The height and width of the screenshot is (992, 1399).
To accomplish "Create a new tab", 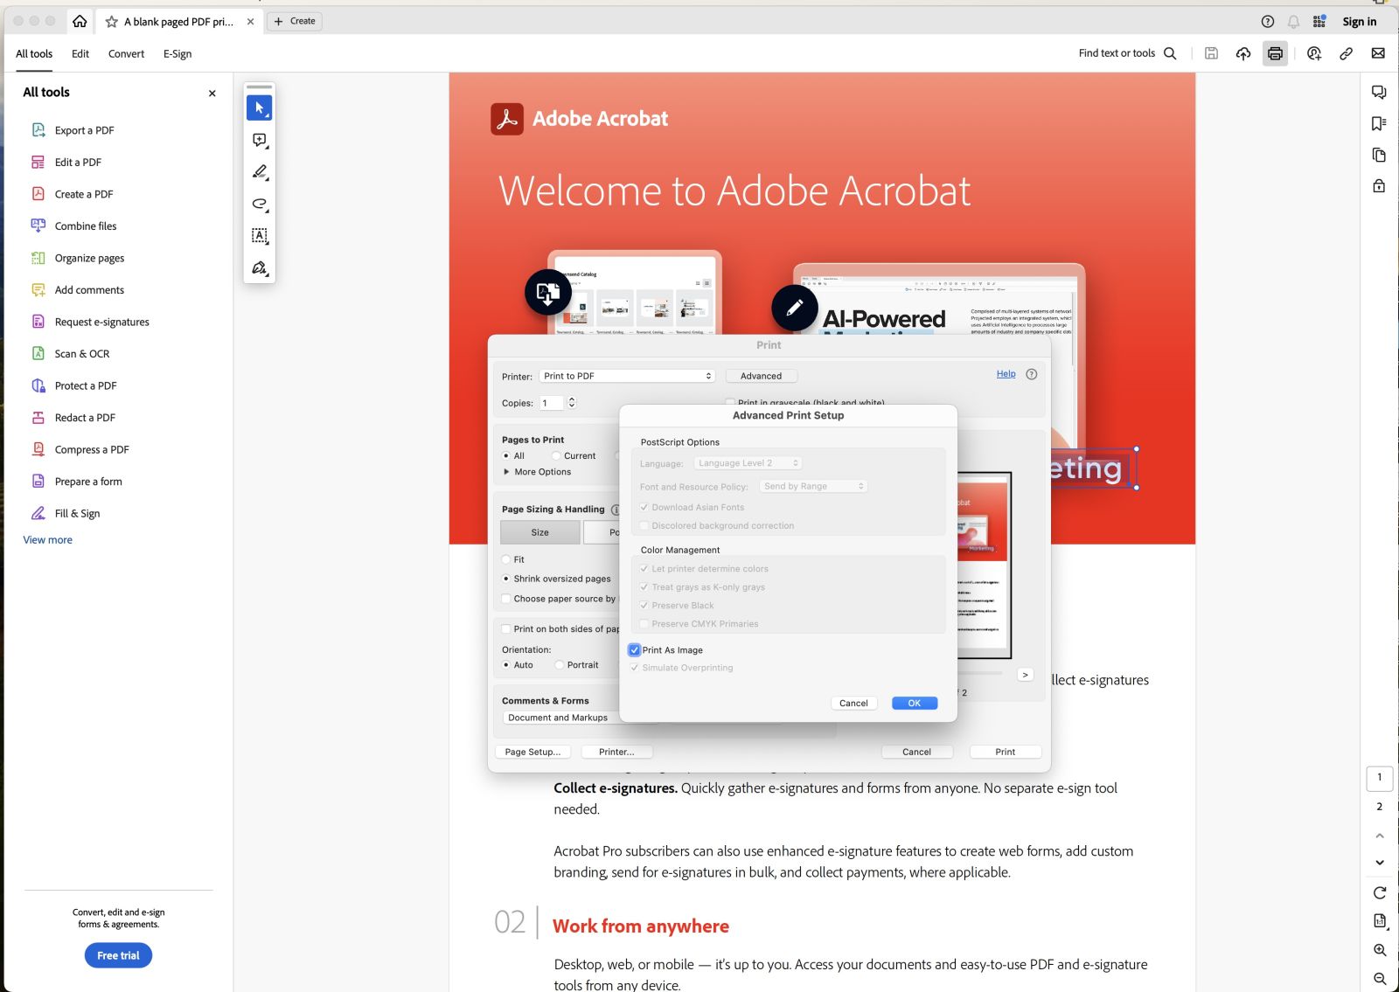I will 295,21.
